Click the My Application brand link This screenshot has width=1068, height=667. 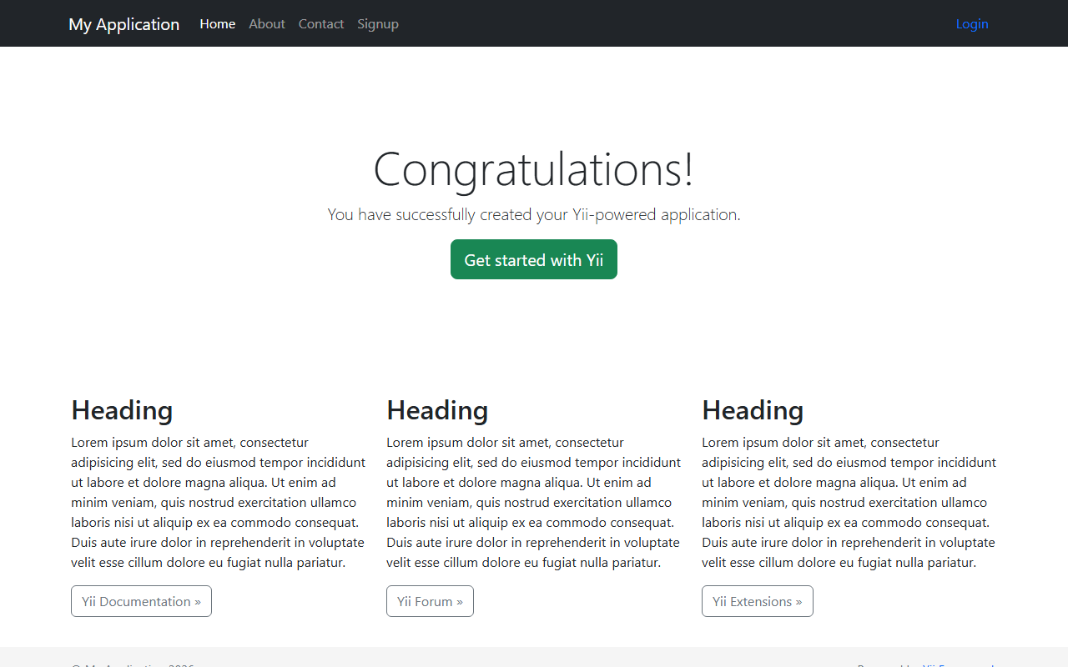point(123,24)
